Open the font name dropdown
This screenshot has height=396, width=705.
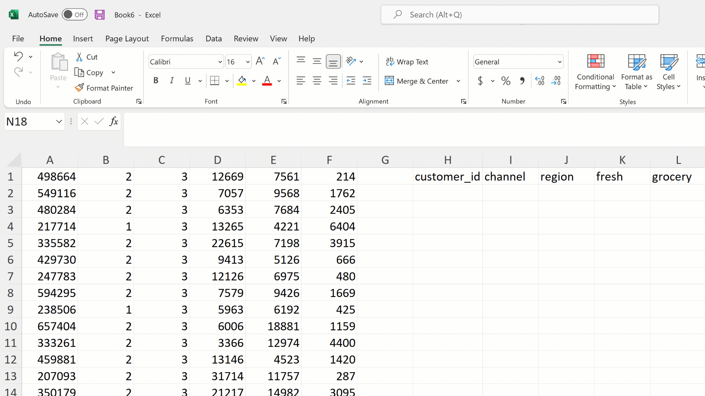(220, 62)
